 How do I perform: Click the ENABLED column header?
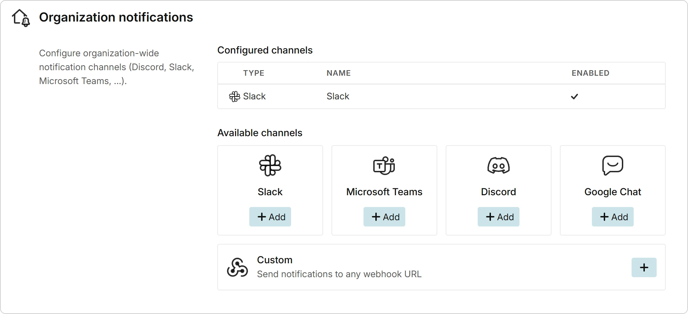591,73
